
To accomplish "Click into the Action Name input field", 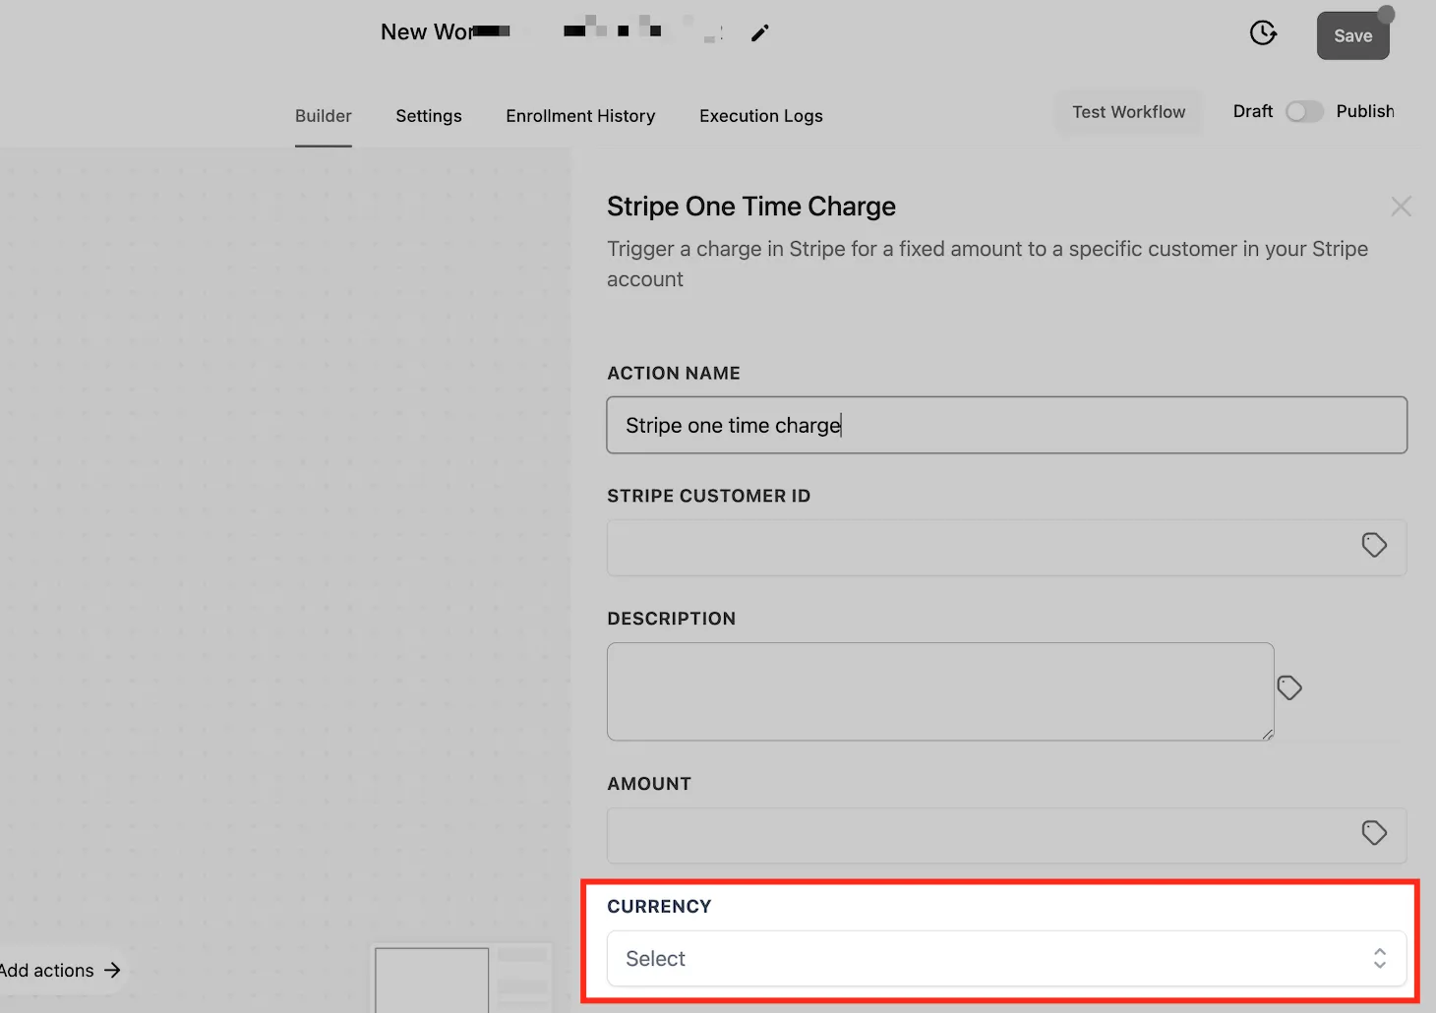I will (1006, 425).
